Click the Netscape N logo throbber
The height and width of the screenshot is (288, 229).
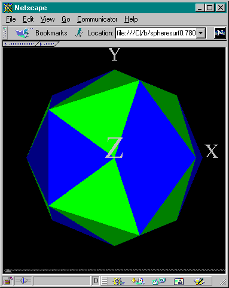219,33
